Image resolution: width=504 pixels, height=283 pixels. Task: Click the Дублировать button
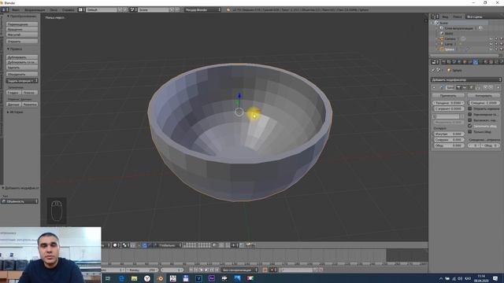point(22,57)
